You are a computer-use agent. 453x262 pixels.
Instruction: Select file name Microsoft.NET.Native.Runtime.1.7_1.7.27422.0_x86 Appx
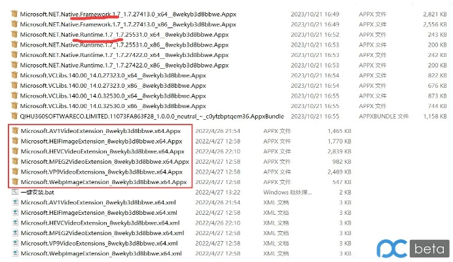point(124,65)
